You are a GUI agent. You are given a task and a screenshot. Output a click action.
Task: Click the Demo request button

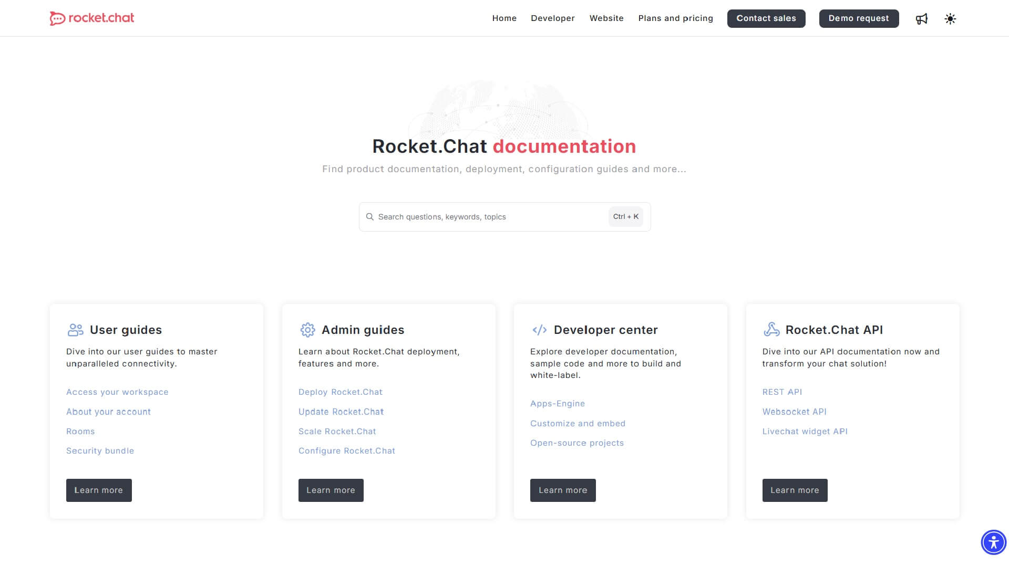pos(859,18)
